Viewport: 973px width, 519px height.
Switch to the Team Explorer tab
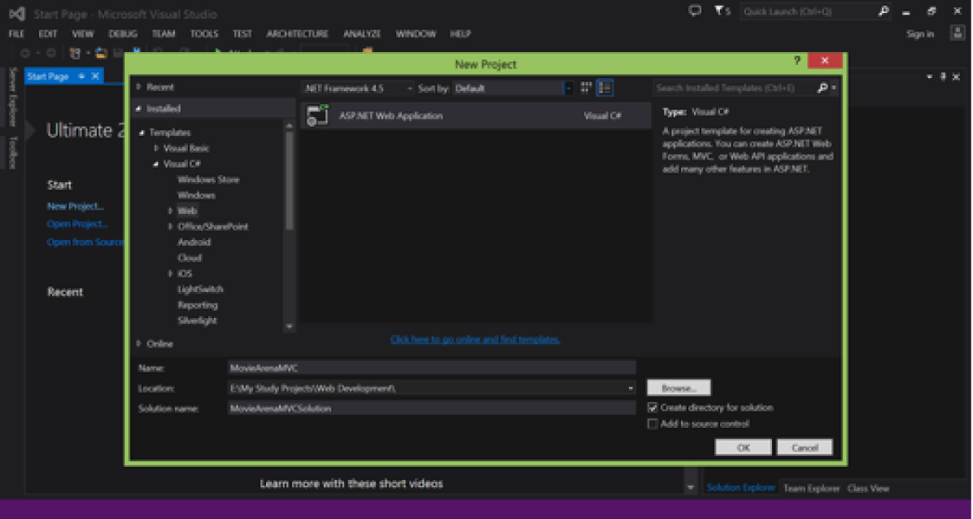click(x=811, y=489)
